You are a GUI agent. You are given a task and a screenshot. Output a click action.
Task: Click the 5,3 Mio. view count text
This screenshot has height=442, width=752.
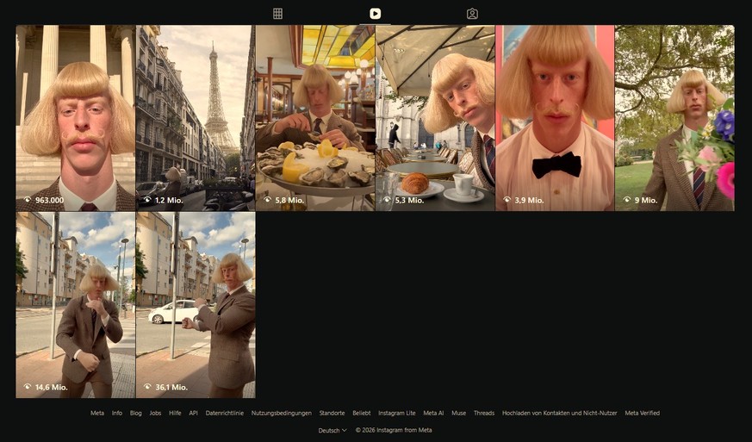(x=409, y=200)
